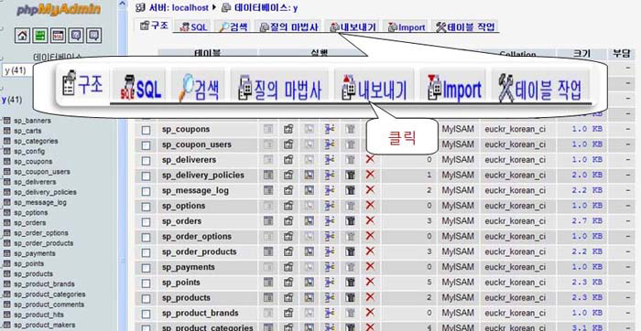641x331 pixels.
Task: Click the search icon in sp_order_products row
Action: 310,251
